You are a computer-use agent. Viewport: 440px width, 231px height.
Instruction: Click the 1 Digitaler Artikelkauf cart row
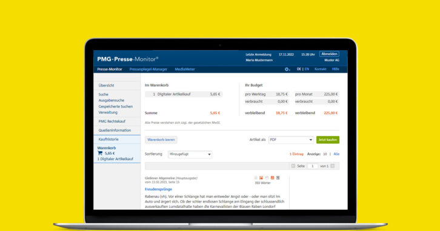click(x=184, y=94)
